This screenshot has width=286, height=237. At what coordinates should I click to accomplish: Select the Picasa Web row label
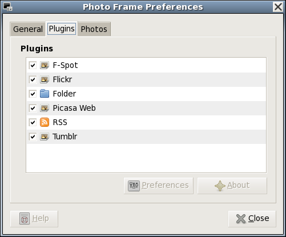click(74, 108)
